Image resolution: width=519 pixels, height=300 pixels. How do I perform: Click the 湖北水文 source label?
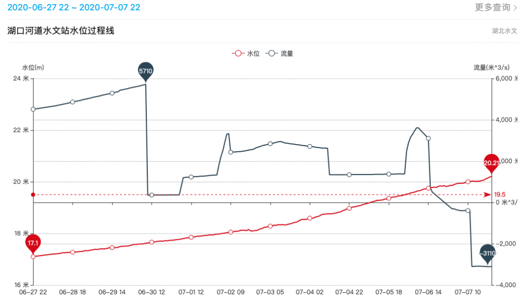(504, 31)
